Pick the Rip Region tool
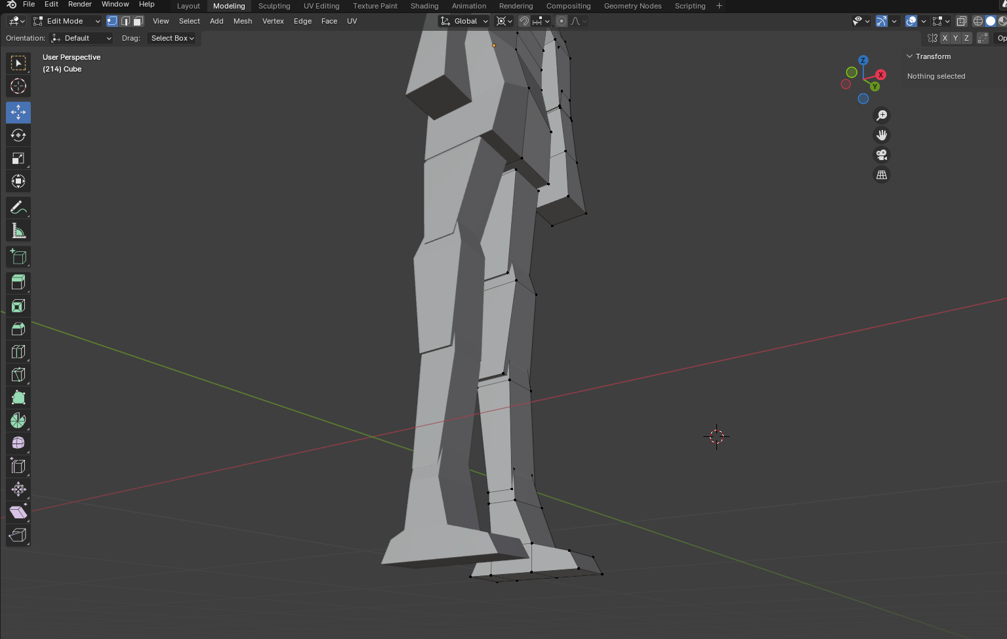 (x=18, y=535)
